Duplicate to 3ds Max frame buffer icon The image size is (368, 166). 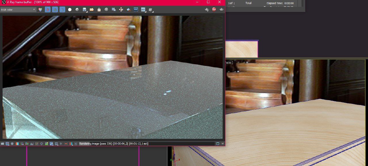[x=114, y=9]
